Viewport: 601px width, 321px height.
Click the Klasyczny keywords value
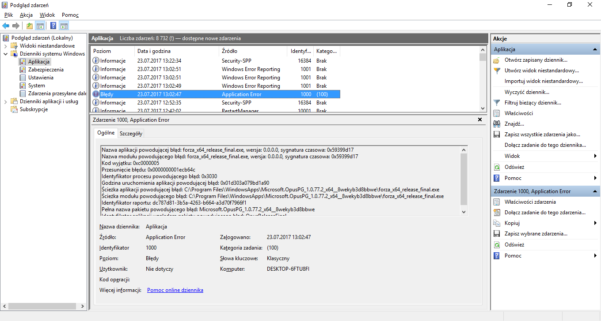click(278, 258)
